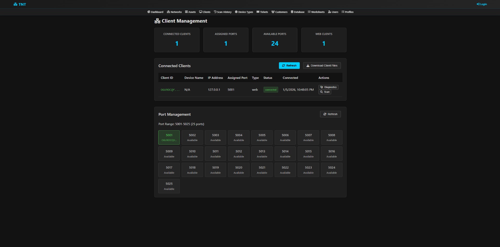500x247 pixels.
Task: Open the Users page
Action: [x=333, y=12]
